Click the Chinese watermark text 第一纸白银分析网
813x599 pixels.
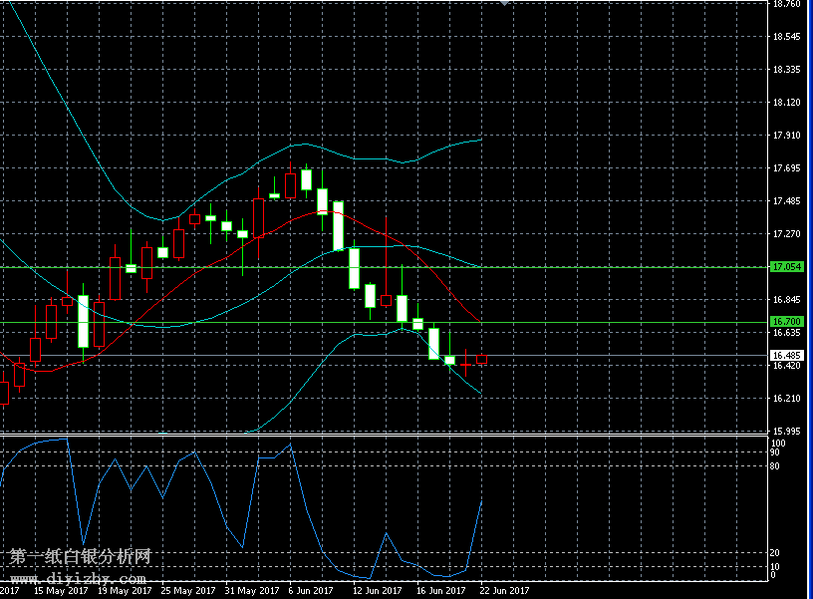tap(80, 557)
